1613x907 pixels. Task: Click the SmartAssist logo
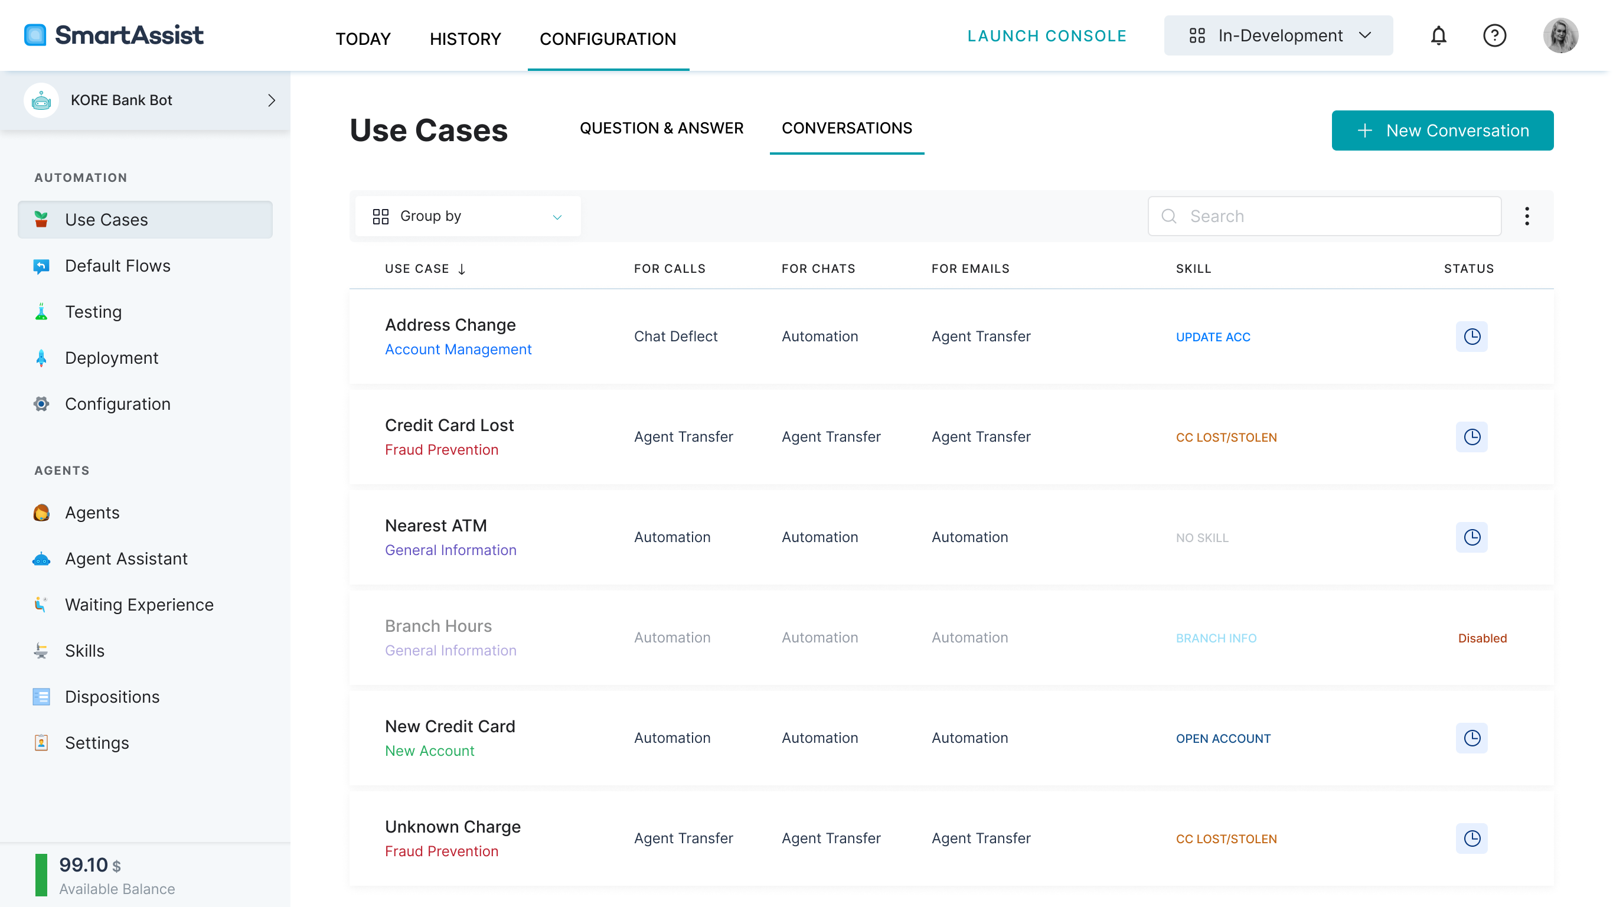tap(113, 35)
